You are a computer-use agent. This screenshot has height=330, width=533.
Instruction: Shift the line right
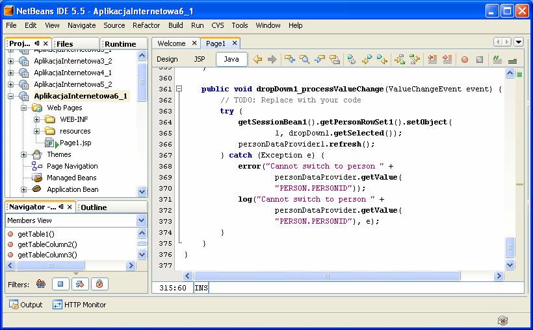pyautogui.click(x=447, y=60)
